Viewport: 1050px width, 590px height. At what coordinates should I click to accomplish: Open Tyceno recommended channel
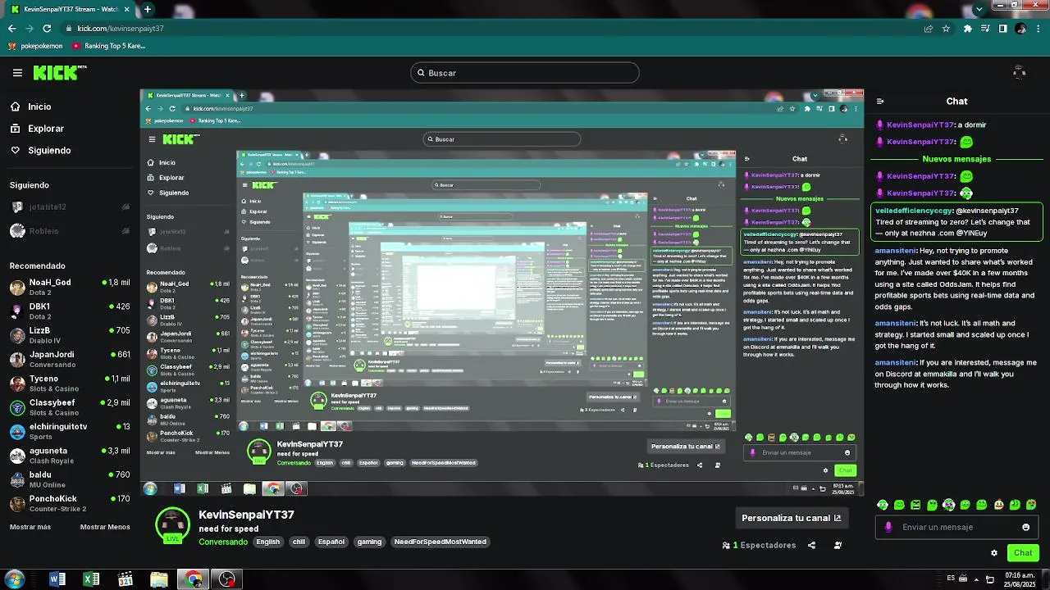pyautogui.click(x=70, y=383)
